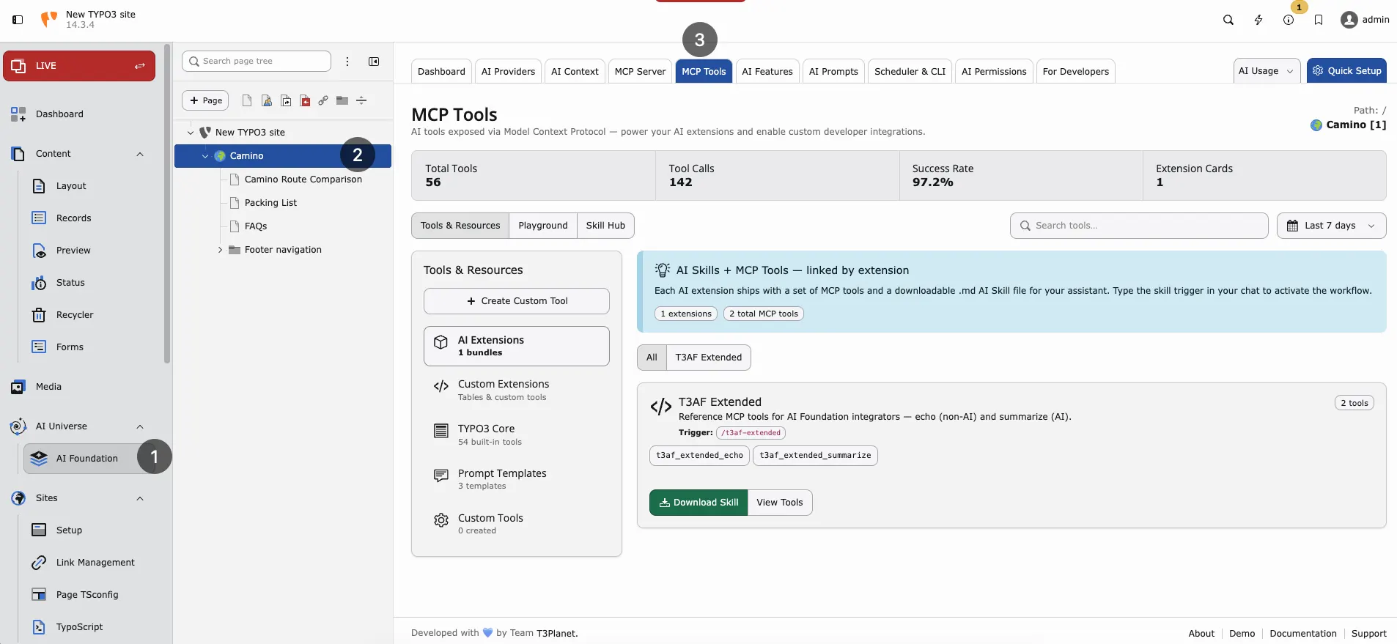Switch to the AI Features tab
This screenshot has height=644, width=1397.
tap(767, 71)
